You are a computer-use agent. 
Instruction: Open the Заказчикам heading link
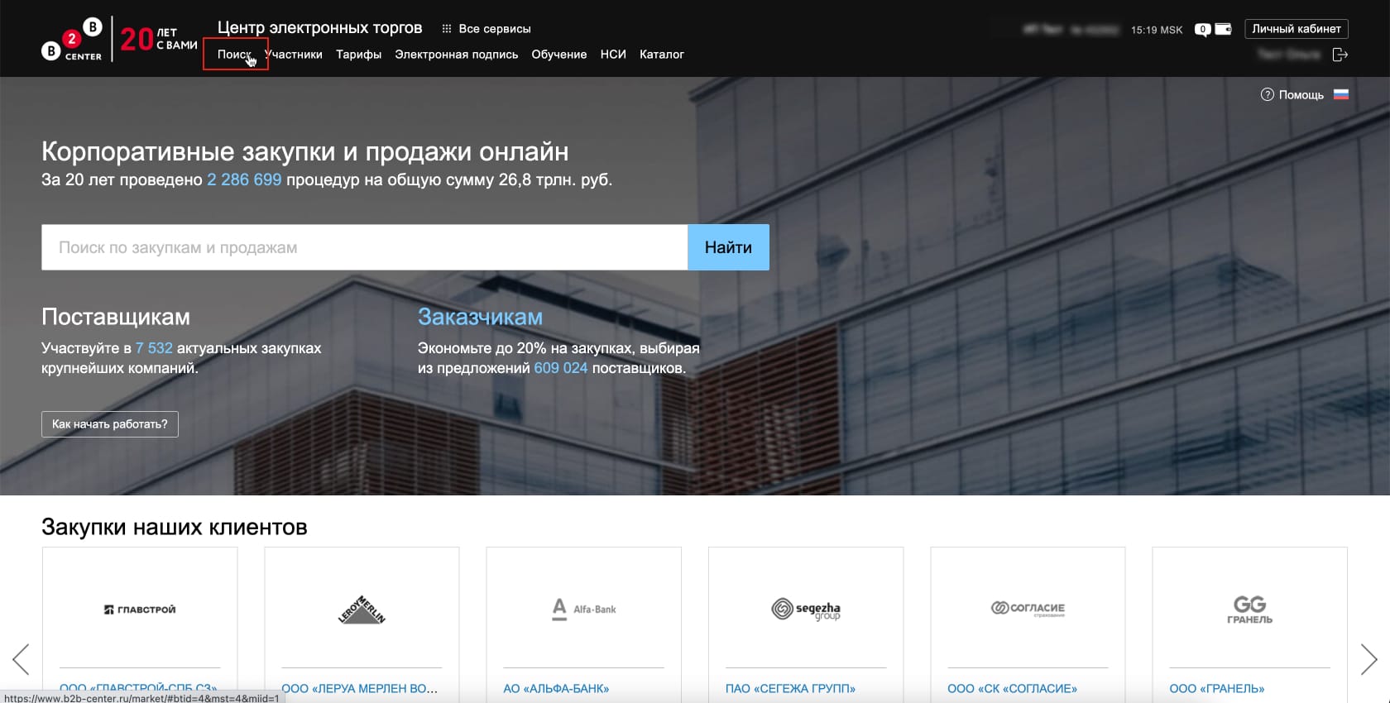[x=480, y=317]
